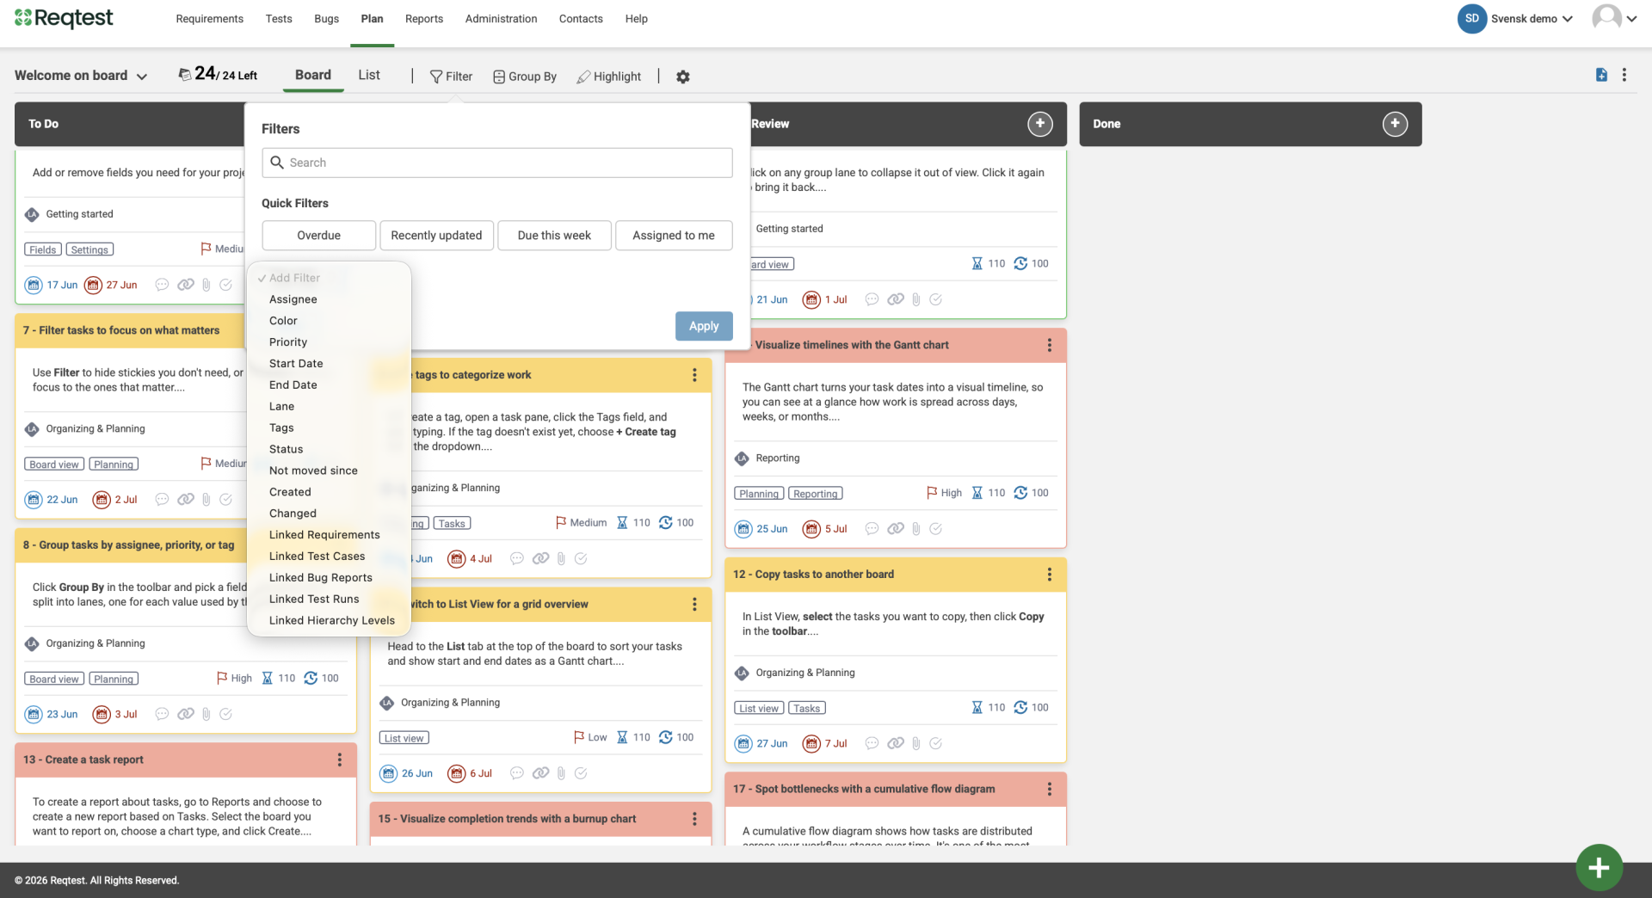The height and width of the screenshot is (898, 1652).
Task: Choose Linked Test Cases filter option
Action: [x=317, y=557]
